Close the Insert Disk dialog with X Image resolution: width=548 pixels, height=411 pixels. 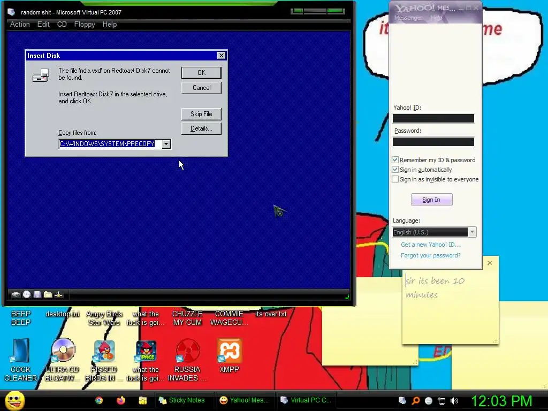coord(221,56)
